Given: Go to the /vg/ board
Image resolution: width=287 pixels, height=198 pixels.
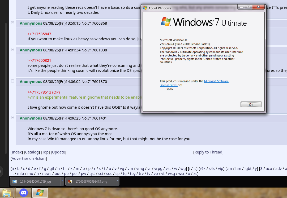Looking at the screenshot, I should coord(122,169).
